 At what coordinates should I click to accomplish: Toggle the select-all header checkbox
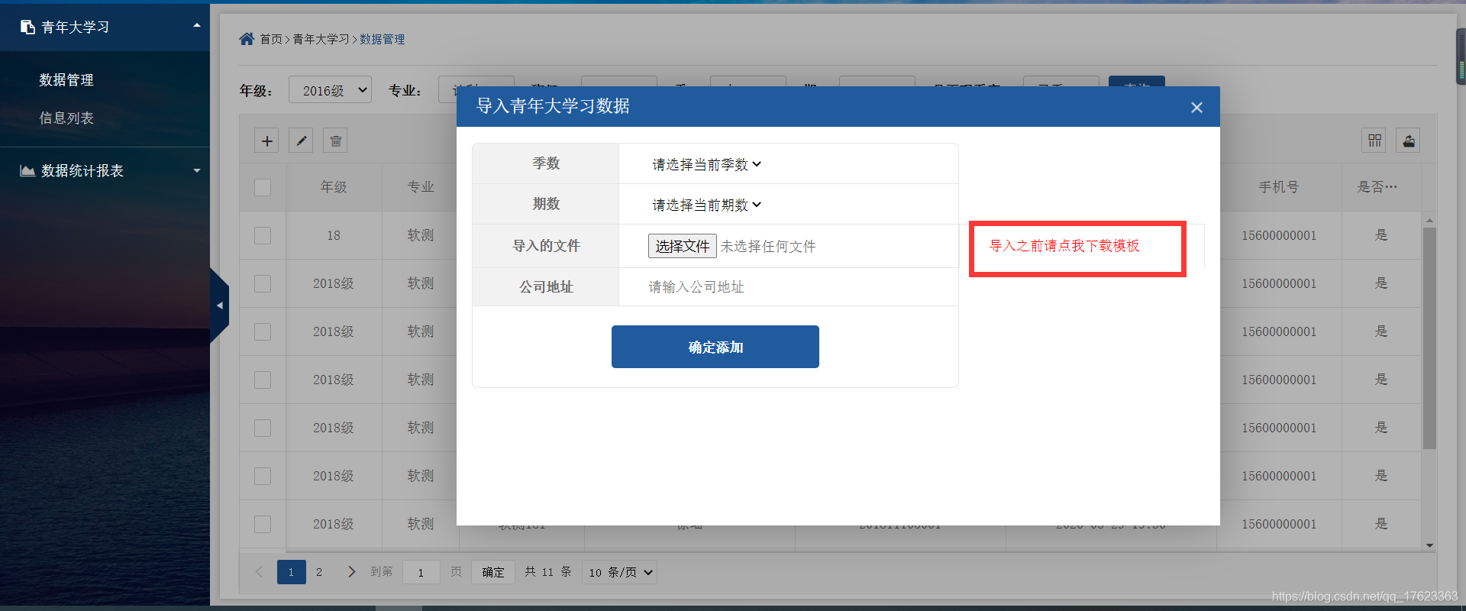263,187
